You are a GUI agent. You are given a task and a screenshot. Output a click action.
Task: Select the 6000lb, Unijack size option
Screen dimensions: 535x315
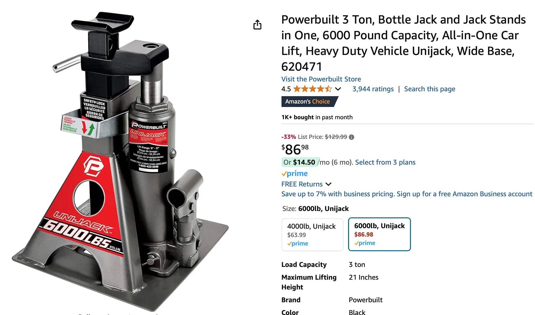point(379,234)
